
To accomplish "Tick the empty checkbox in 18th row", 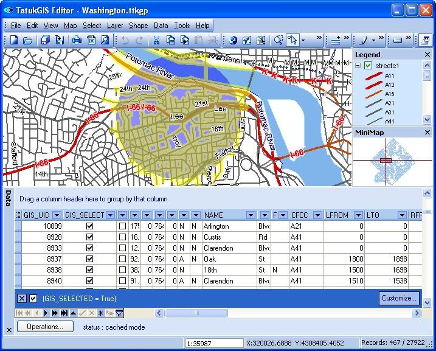I will 122,269.
